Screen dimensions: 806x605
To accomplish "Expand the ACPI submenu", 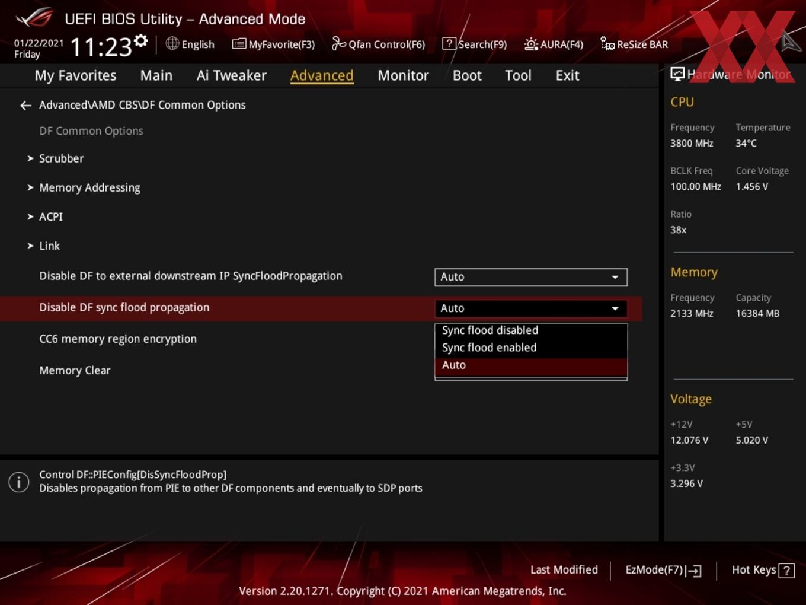I will click(50, 216).
